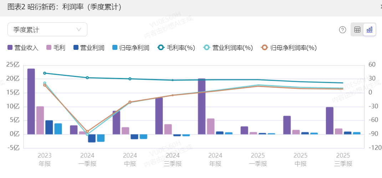Image resolution: width=382 pixels, height=178 pixels.
Task: Expand the dropdown chevron arrow beside 季度累计
Action: click(x=79, y=30)
